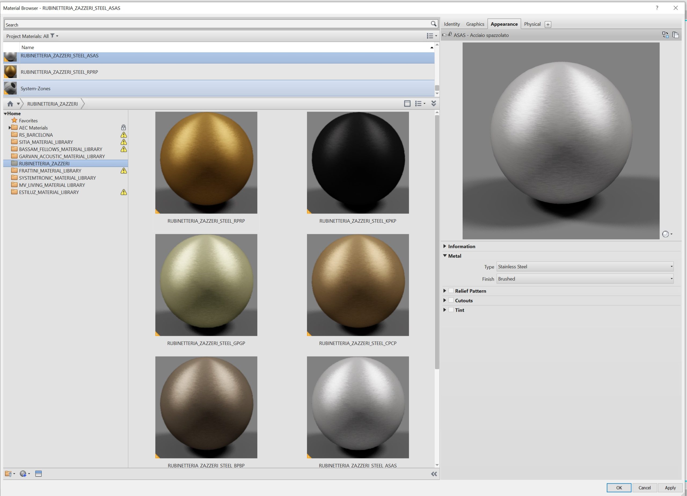Viewport: 687px width, 496px height.
Task: Switch to the Graphics tab
Action: click(475, 24)
